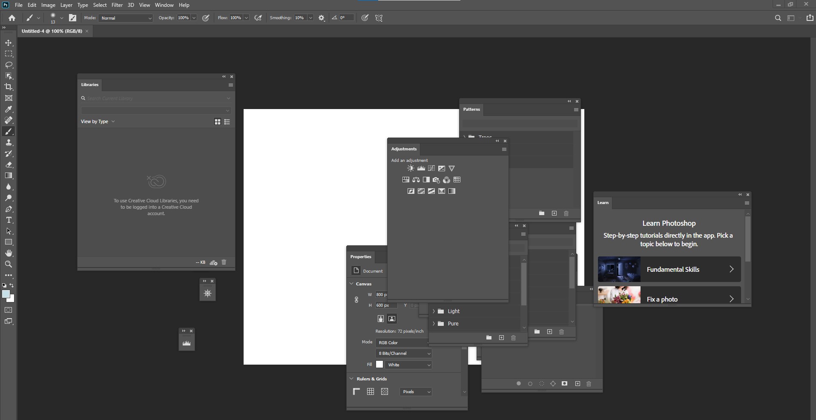The image size is (816, 420).
Task: Toggle pressure for opacity button
Action: pyautogui.click(x=206, y=18)
